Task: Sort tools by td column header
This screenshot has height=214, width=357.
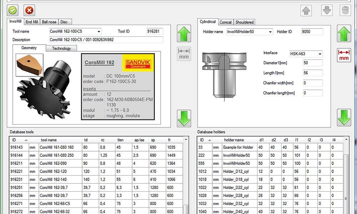Action: (x=91, y=140)
